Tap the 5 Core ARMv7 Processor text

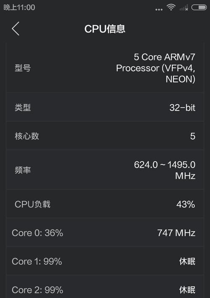[x=155, y=68]
